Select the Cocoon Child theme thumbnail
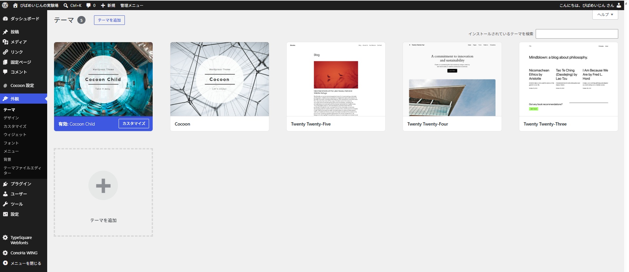The height and width of the screenshot is (272, 629). click(x=103, y=79)
